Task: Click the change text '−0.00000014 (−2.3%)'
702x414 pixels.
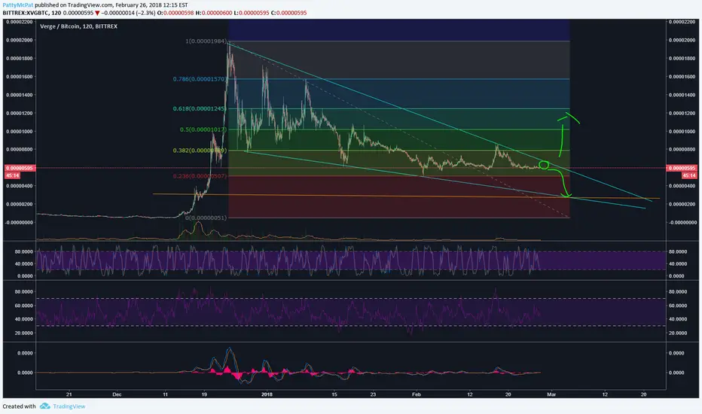Action: tap(129, 13)
